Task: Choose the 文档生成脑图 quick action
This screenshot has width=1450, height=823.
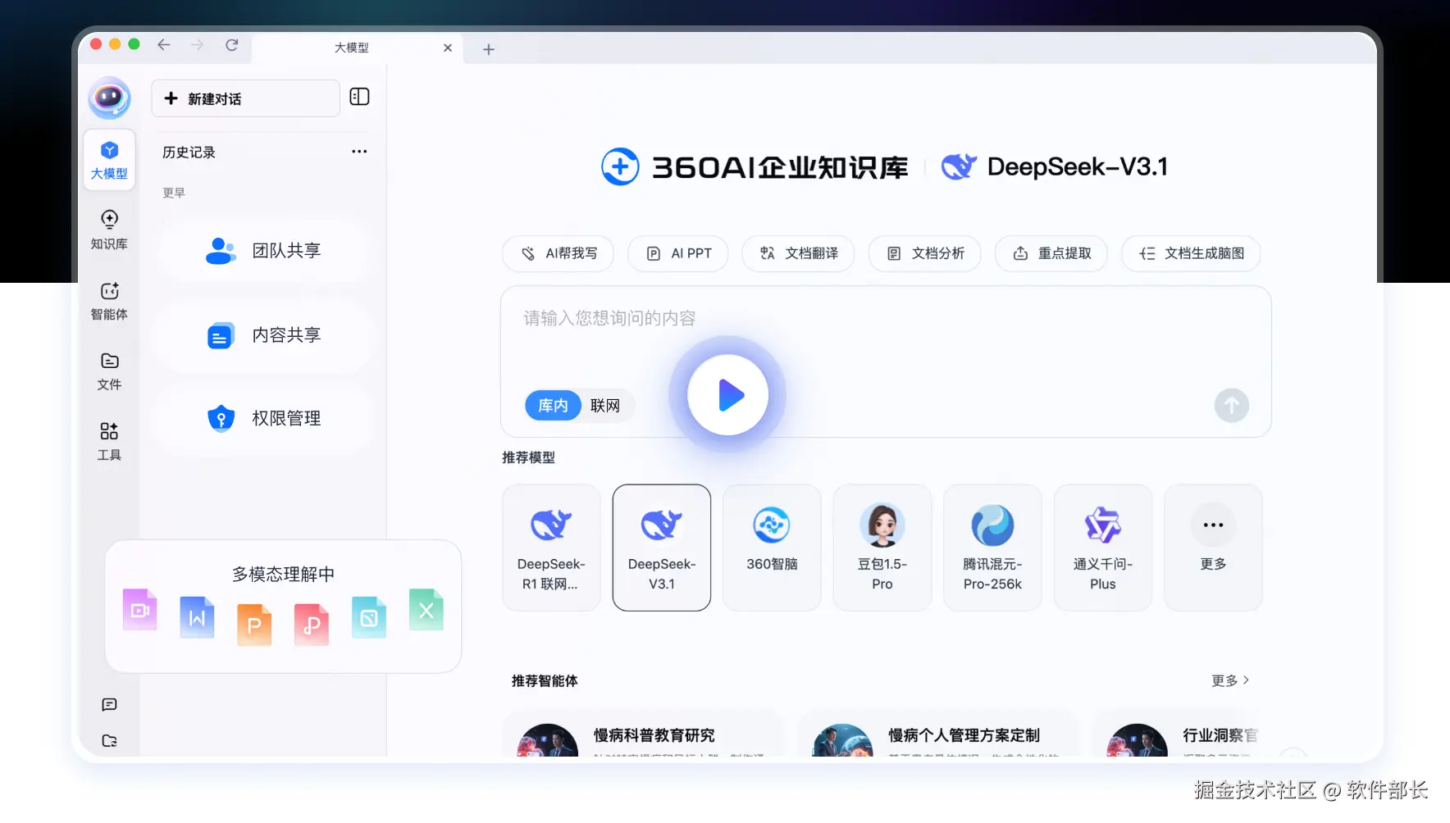Action: point(1191,253)
